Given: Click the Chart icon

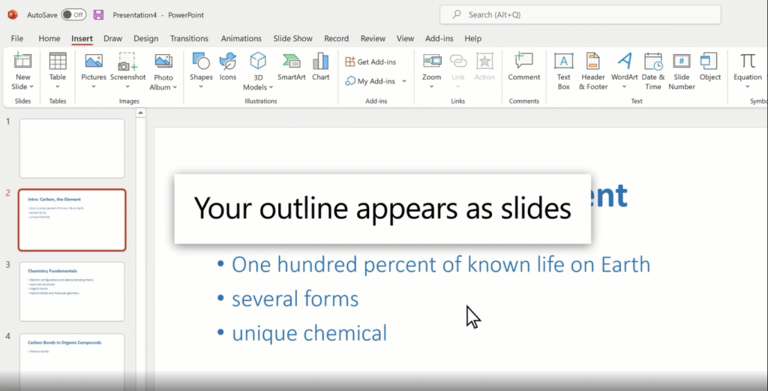Looking at the screenshot, I should point(320,62).
